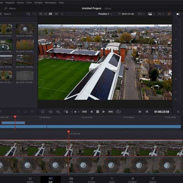This screenshot has height=183, width=183.
Task: Click the source tape mode icon
Action: click(x=58, y=112)
